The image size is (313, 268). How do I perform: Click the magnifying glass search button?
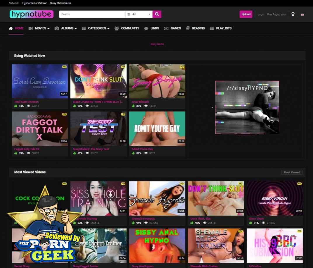pyautogui.click(x=157, y=14)
